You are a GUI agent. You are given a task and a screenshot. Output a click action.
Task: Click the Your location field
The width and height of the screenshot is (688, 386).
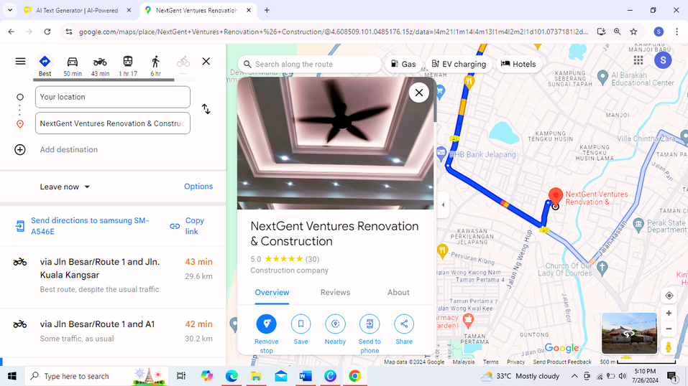tap(113, 97)
